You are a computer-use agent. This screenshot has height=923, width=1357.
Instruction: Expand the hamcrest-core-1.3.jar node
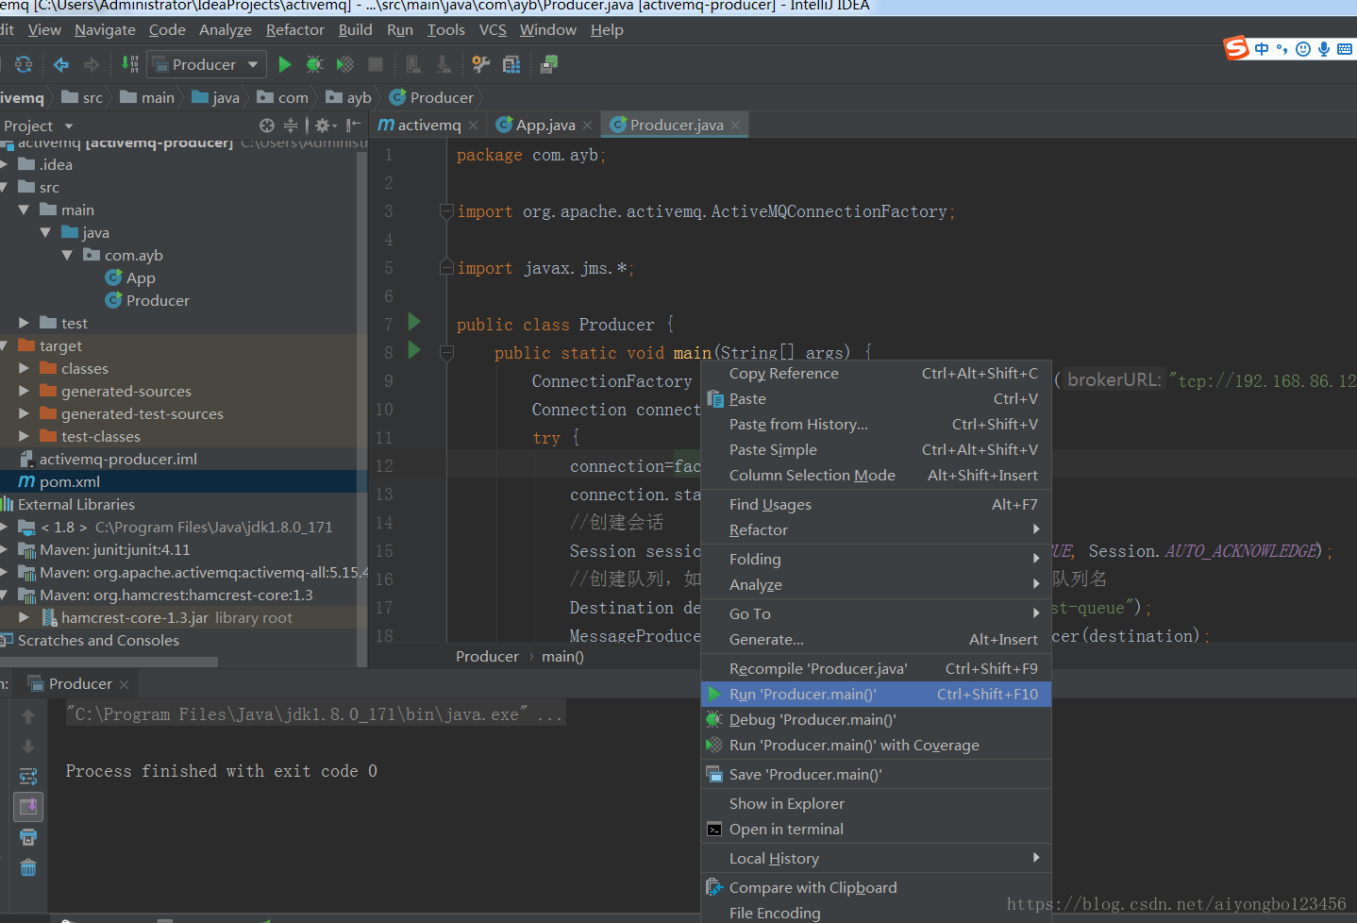(x=24, y=617)
